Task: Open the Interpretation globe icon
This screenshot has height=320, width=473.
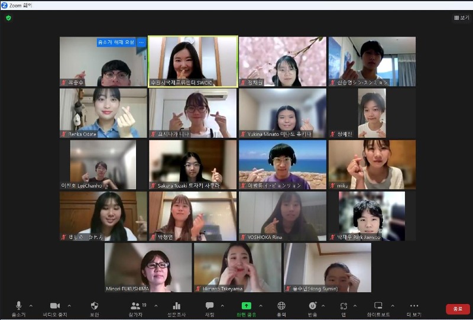Action: tap(281, 305)
